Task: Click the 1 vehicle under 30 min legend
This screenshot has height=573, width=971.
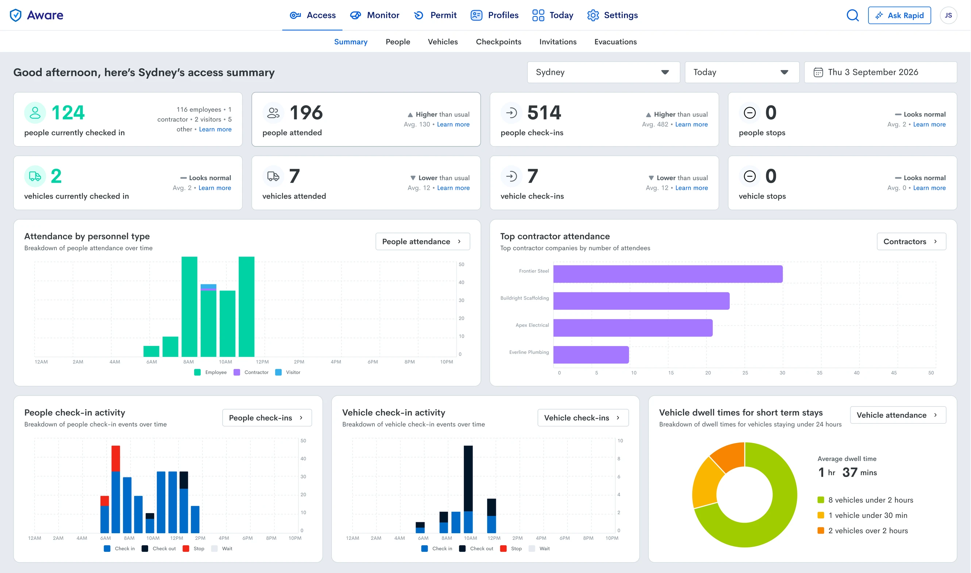Action: [x=863, y=515]
